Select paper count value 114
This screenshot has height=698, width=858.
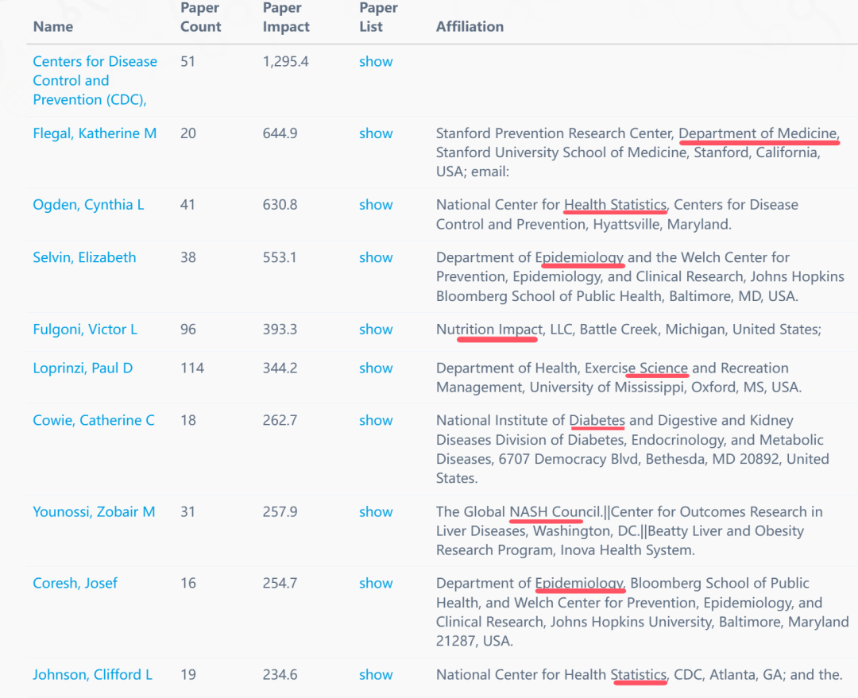[x=192, y=368]
